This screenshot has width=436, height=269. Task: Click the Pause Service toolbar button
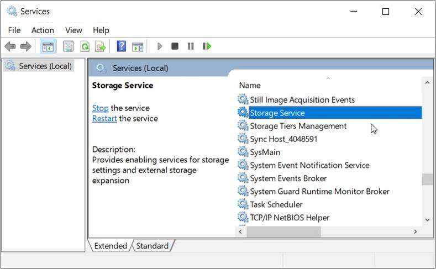191,46
